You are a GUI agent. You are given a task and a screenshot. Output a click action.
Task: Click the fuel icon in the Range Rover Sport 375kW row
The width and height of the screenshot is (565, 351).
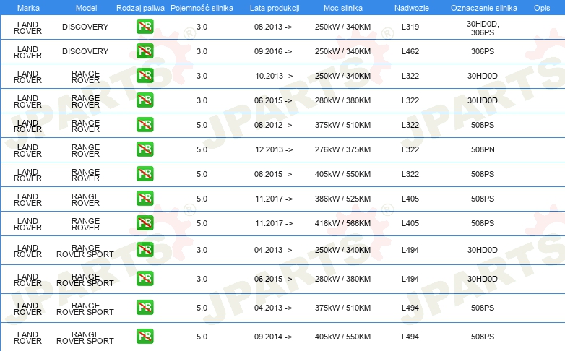(145, 308)
